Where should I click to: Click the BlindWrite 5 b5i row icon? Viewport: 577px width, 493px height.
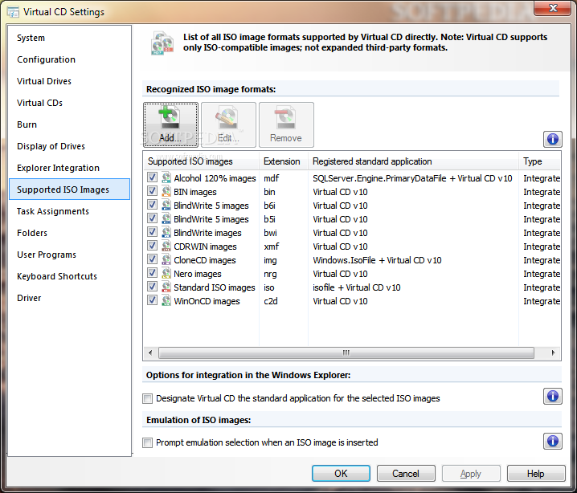click(x=166, y=218)
